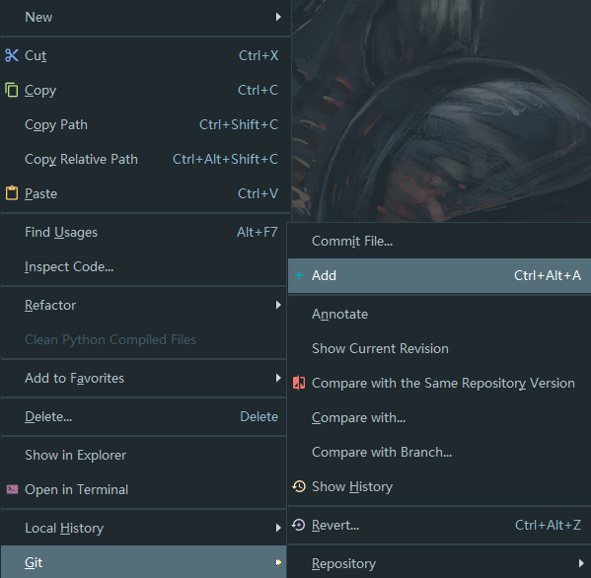The width and height of the screenshot is (591, 578).
Task: Select the Git menu entry
Action: pos(144,562)
